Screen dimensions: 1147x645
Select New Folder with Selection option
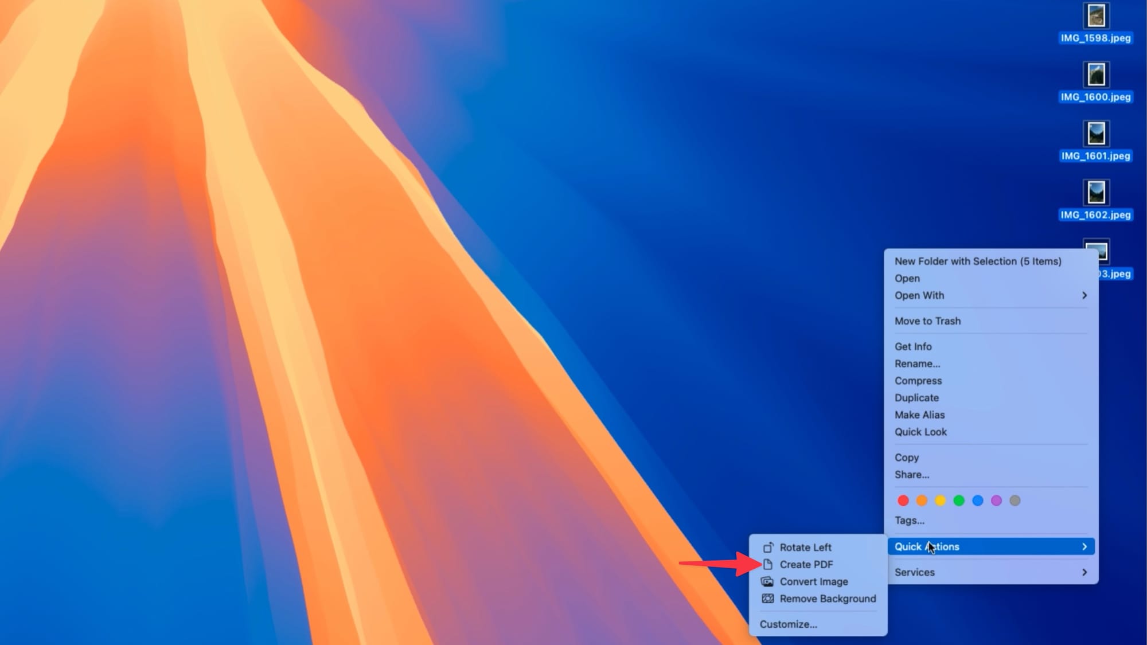pyautogui.click(x=978, y=261)
